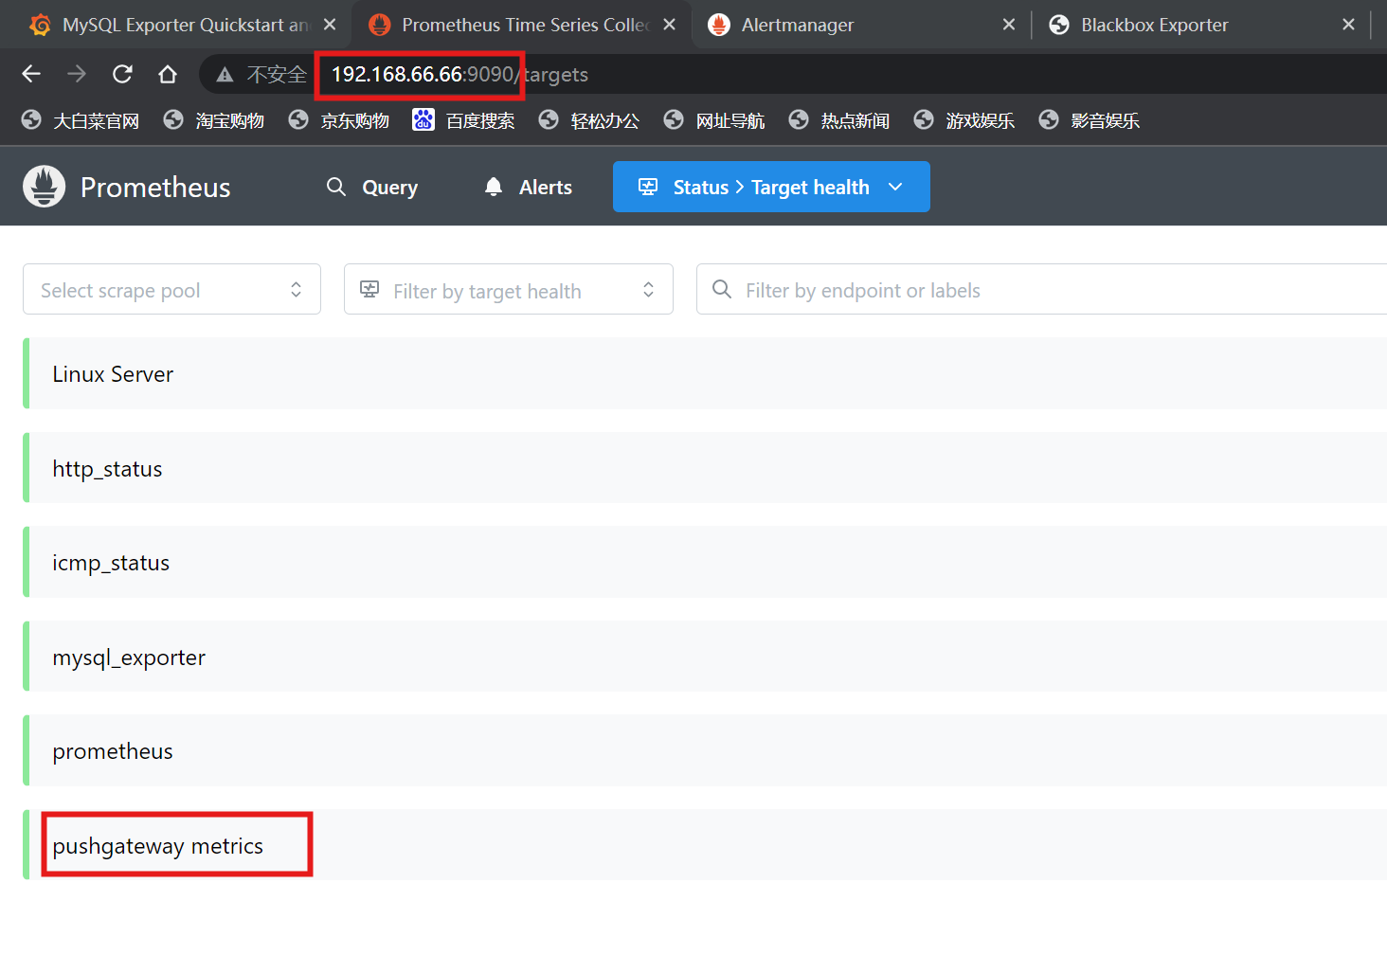Click the insecure-connection warning icon

(225, 75)
